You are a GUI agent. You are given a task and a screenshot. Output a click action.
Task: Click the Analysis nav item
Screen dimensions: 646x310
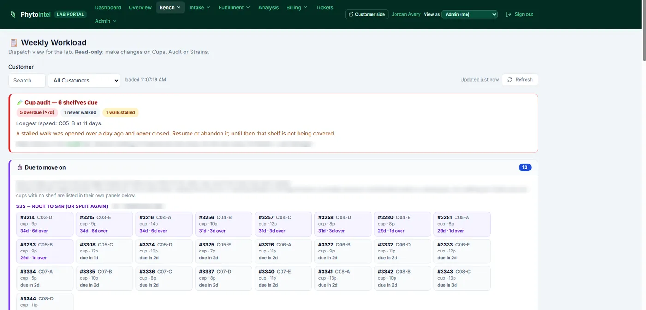[269, 7]
